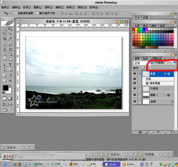The image size is (178, 167).
Task: Create a new layer in Layers panel
Action: [165, 132]
